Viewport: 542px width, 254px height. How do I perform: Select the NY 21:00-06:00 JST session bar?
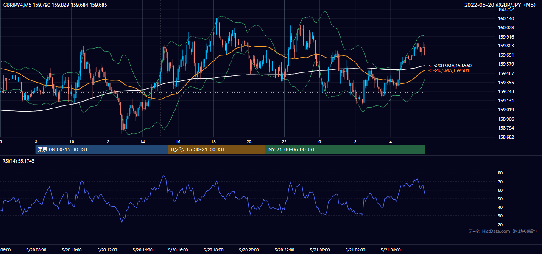pos(346,149)
